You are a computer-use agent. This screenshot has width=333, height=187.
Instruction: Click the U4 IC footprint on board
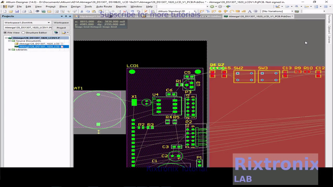tap(167, 106)
